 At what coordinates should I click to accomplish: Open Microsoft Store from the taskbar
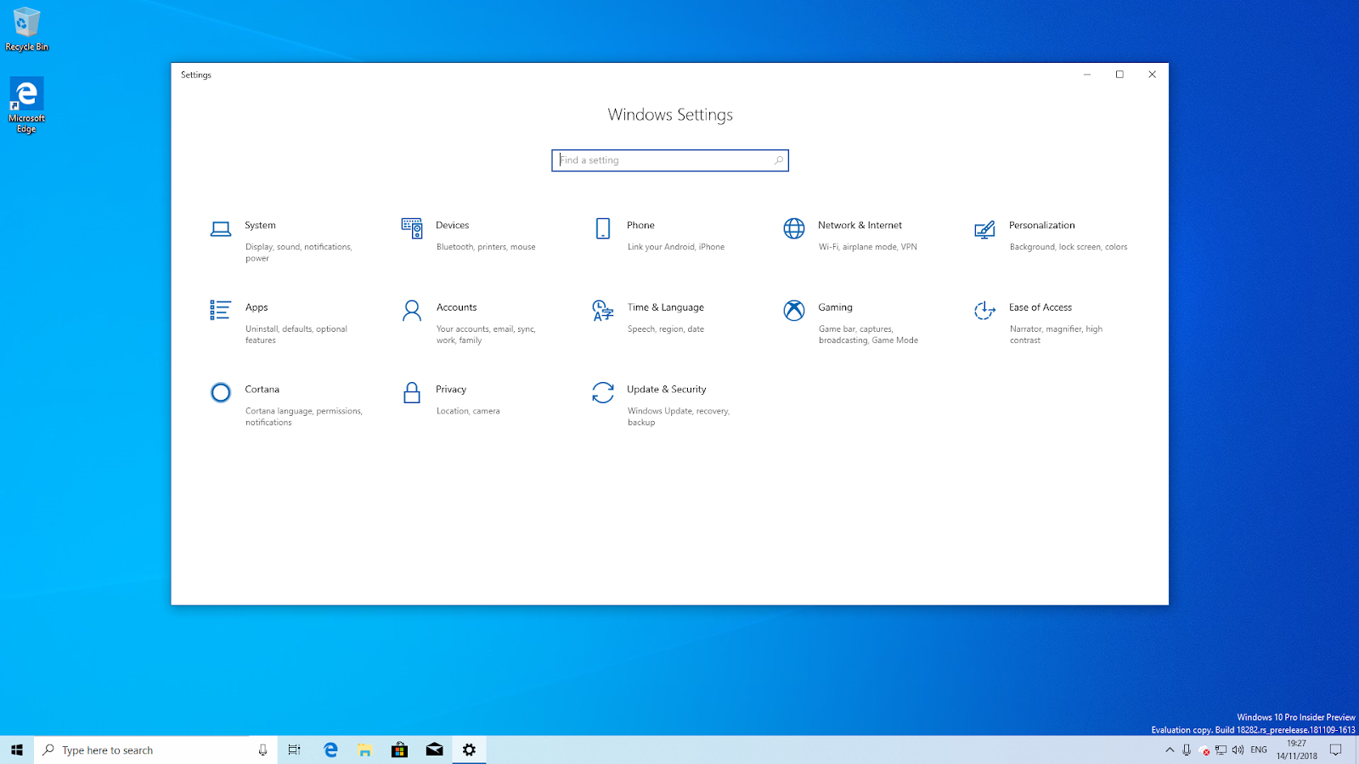(399, 750)
